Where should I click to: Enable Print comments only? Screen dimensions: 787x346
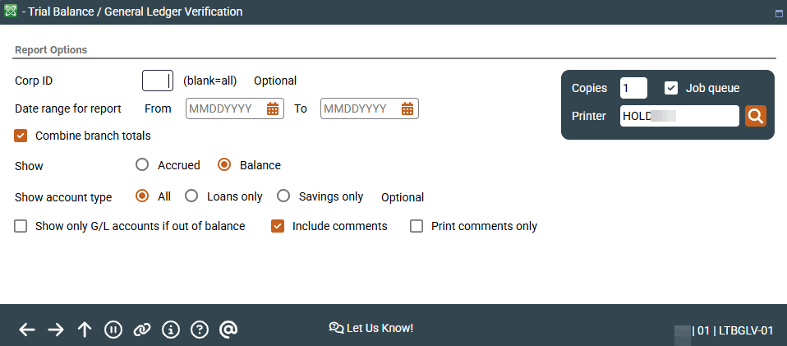417,226
